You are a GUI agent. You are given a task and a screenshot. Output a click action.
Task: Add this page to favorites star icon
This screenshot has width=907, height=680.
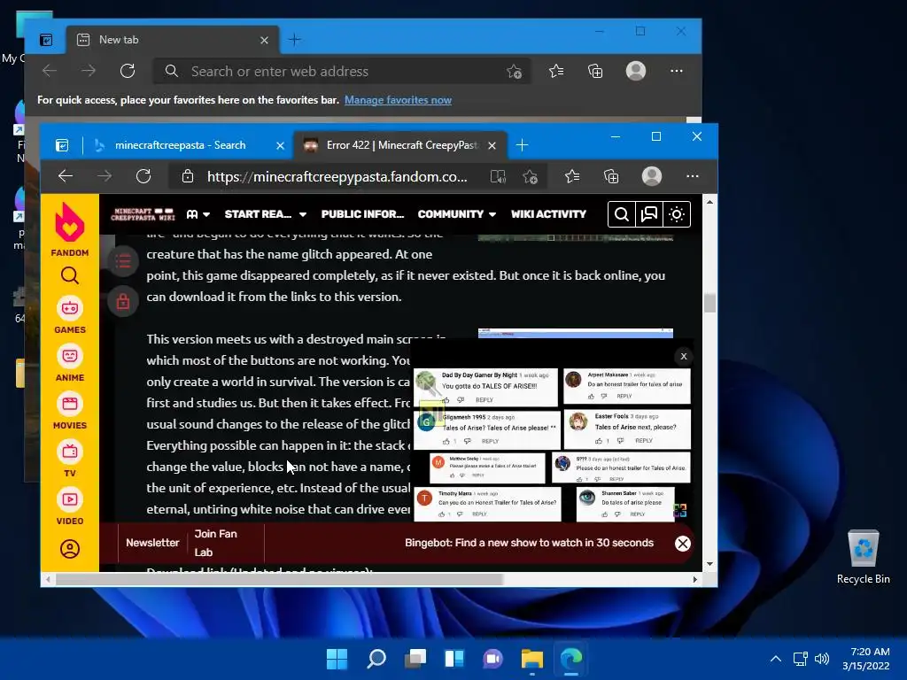(x=530, y=176)
